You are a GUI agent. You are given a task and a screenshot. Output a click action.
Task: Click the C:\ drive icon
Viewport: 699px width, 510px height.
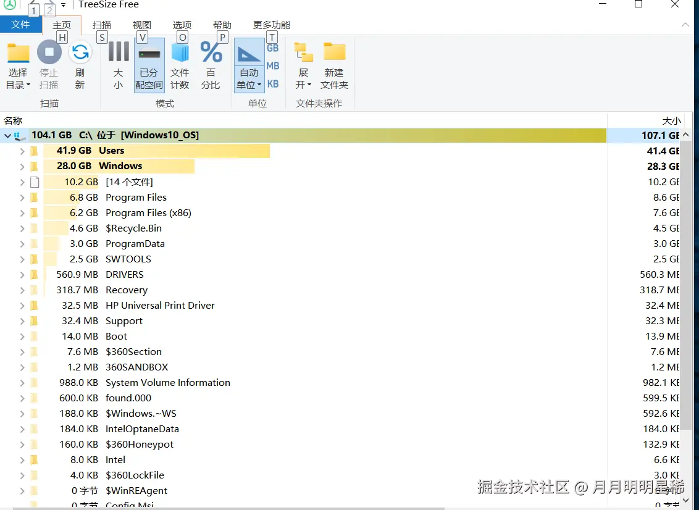[x=20, y=135]
